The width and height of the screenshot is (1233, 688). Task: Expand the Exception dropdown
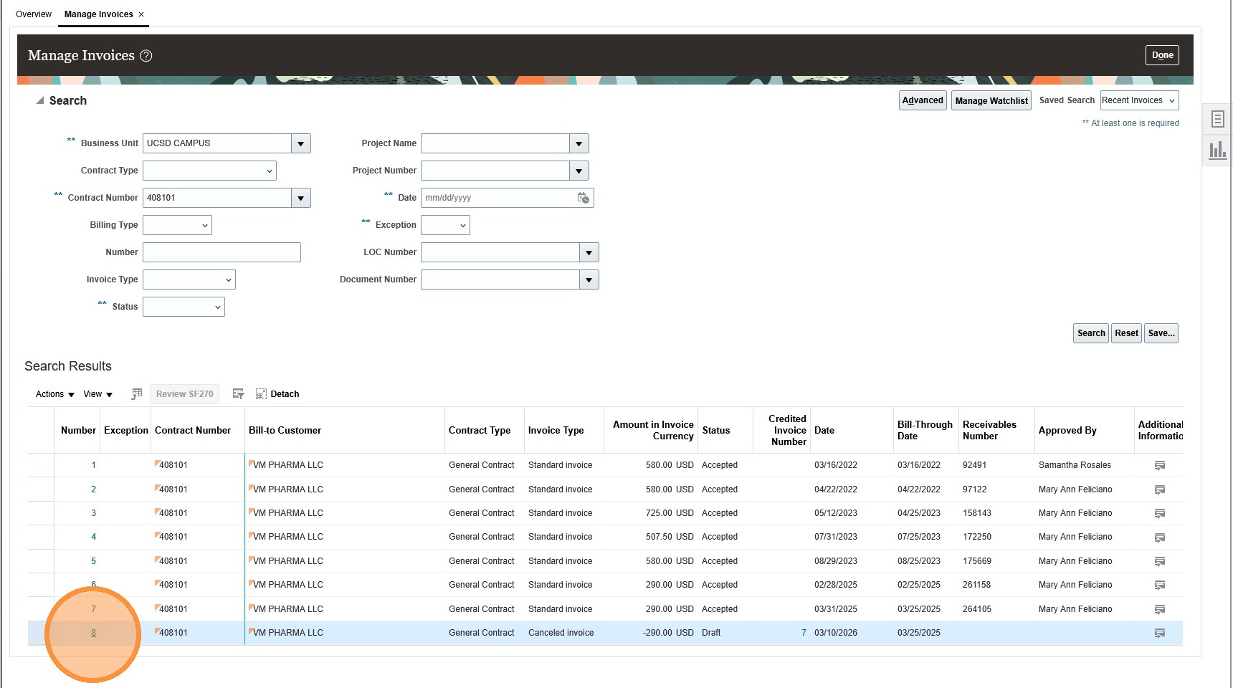click(x=445, y=225)
